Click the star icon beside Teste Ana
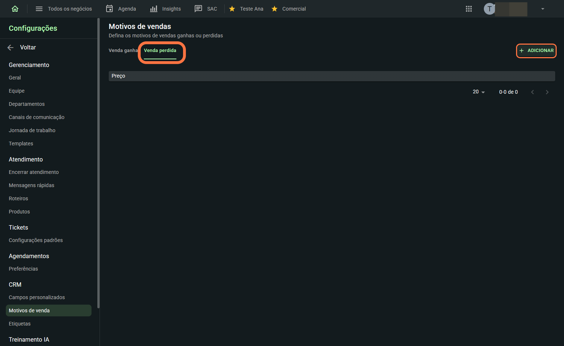Viewport: 564px width, 346px height. pos(232,9)
